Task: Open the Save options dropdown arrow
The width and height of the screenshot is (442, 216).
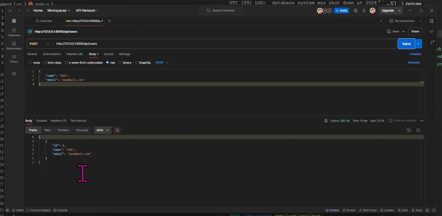Action: click(403, 31)
